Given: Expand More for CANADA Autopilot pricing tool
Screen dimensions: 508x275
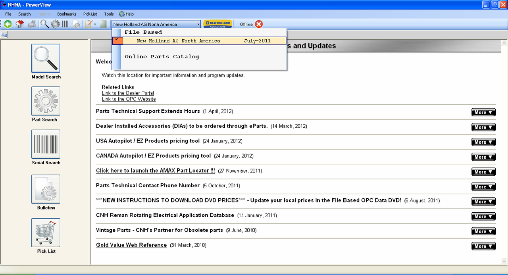Looking at the screenshot, I should click(483, 157).
